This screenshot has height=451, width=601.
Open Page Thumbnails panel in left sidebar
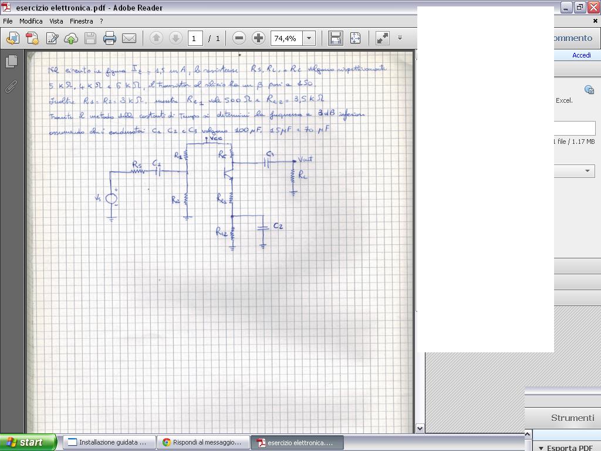tap(11, 61)
